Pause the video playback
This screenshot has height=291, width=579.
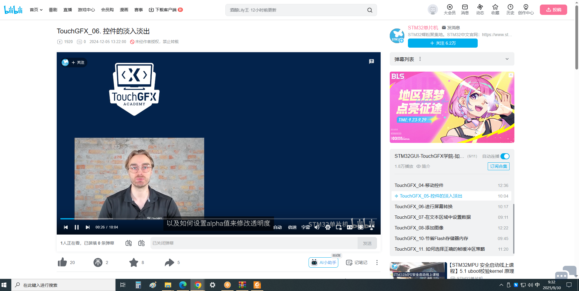tap(77, 227)
